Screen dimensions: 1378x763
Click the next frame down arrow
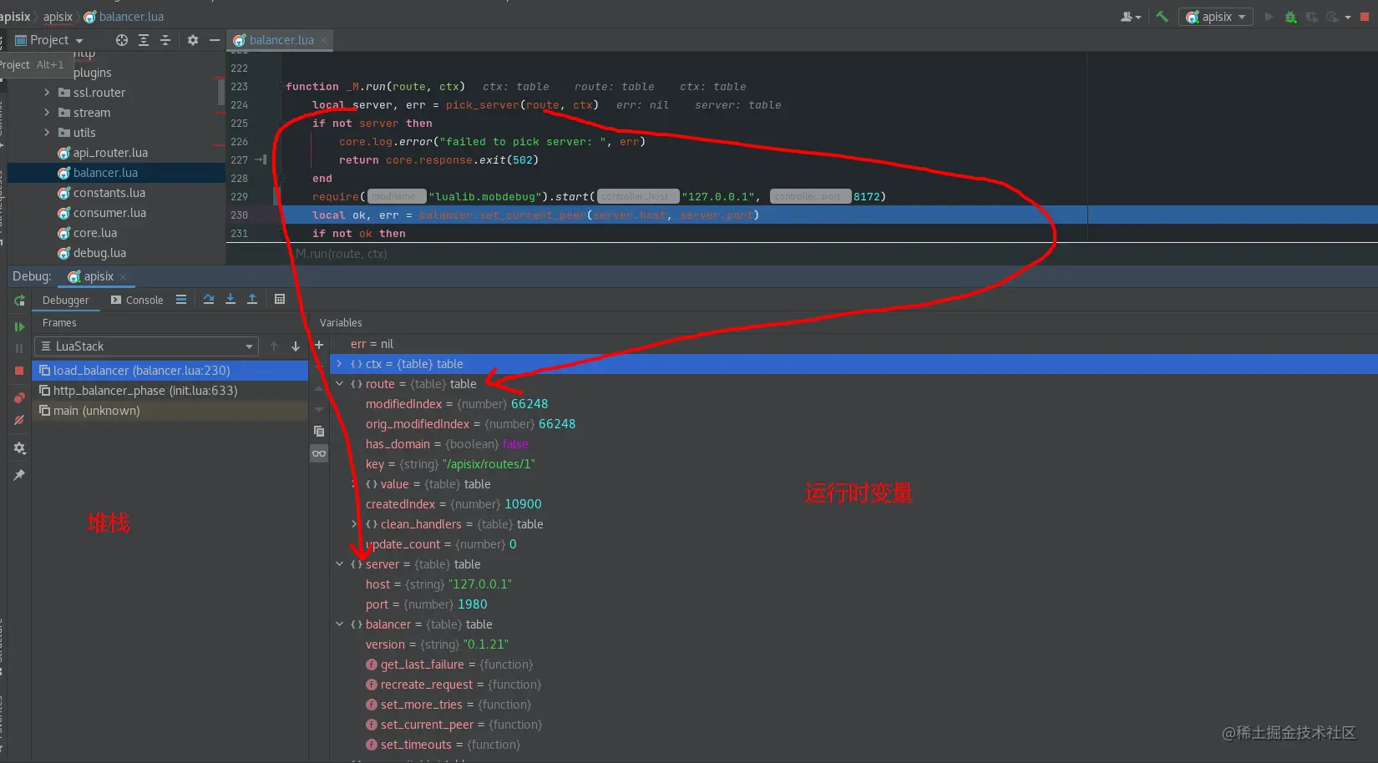click(x=296, y=346)
